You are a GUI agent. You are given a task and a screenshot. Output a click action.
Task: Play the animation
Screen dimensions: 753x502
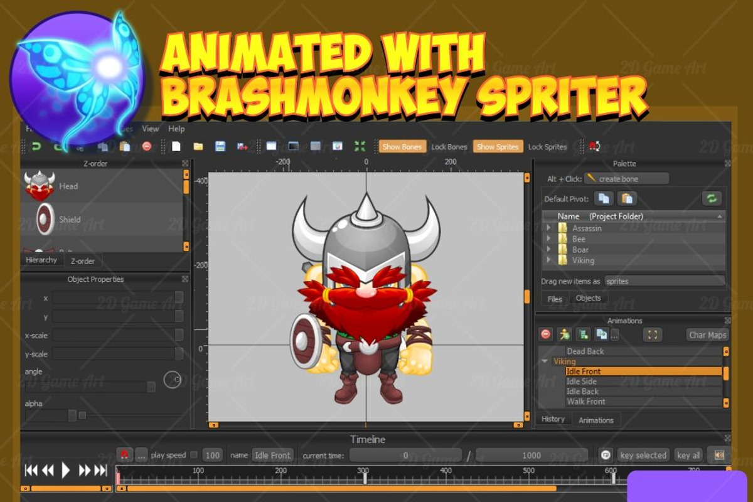pos(65,470)
